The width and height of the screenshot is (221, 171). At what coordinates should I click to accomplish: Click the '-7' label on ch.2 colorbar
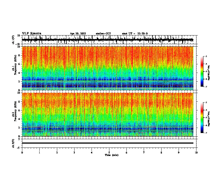tap(206, 133)
